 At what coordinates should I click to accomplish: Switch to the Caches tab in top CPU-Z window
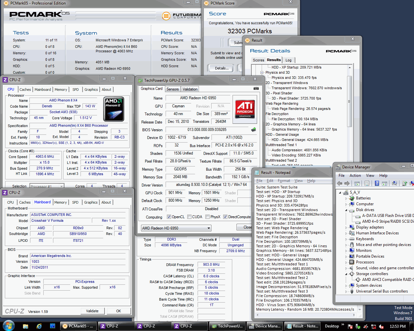coord(25,90)
